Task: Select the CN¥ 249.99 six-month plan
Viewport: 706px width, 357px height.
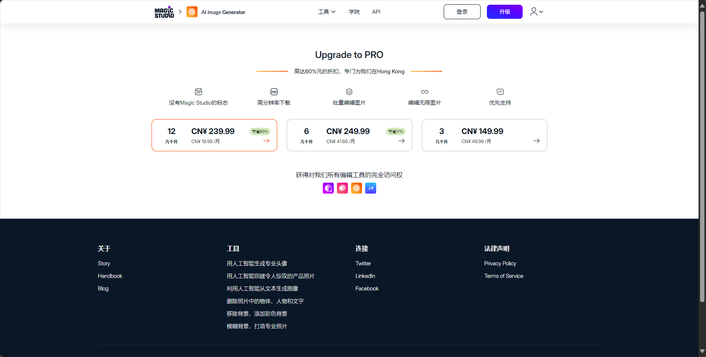Action: [349, 135]
